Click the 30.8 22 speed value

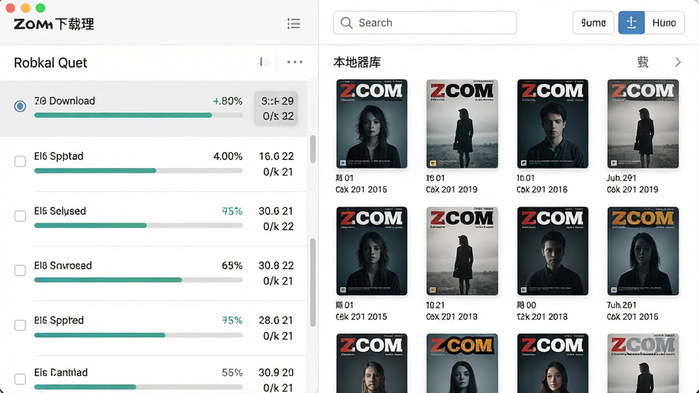pyautogui.click(x=276, y=265)
